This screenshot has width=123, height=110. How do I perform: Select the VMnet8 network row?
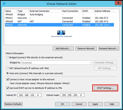point(59,21)
